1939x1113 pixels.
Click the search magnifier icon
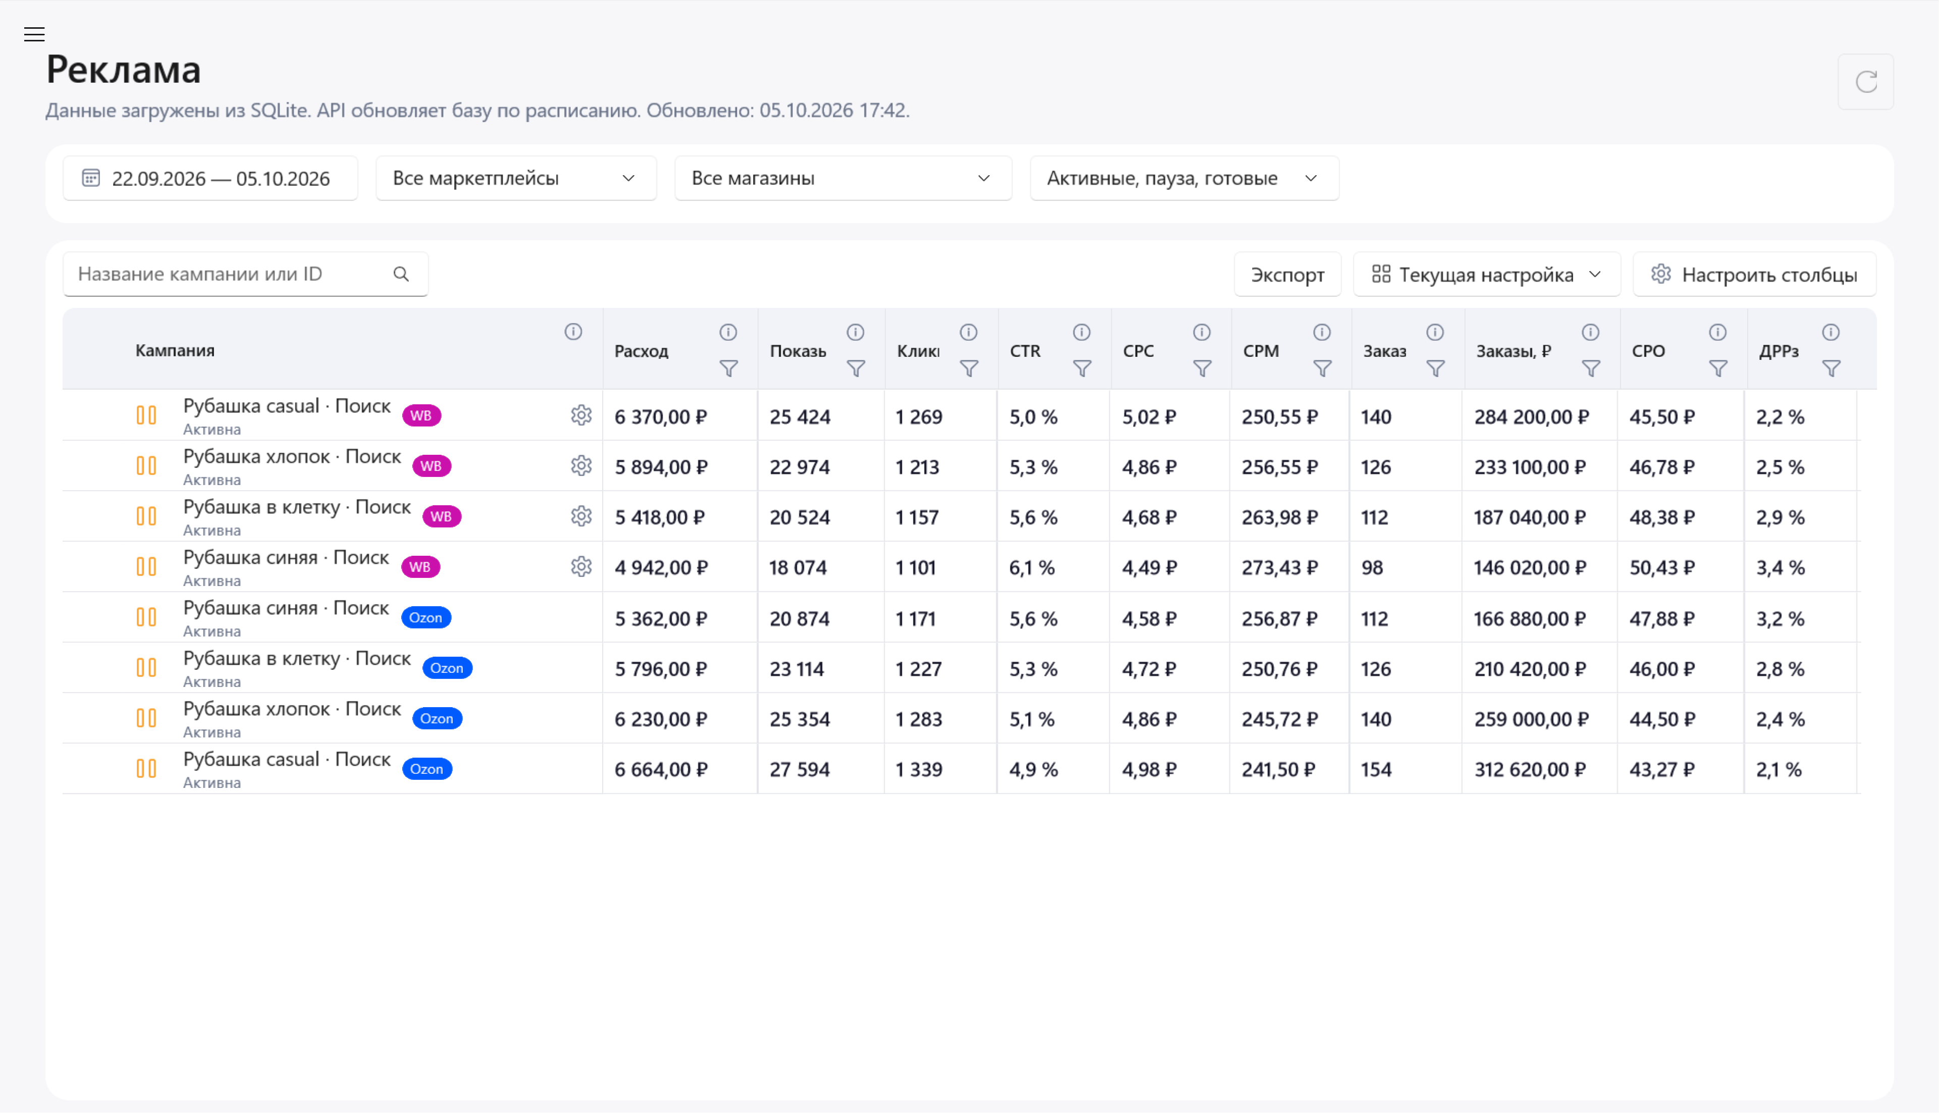click(x=401, y=275)
